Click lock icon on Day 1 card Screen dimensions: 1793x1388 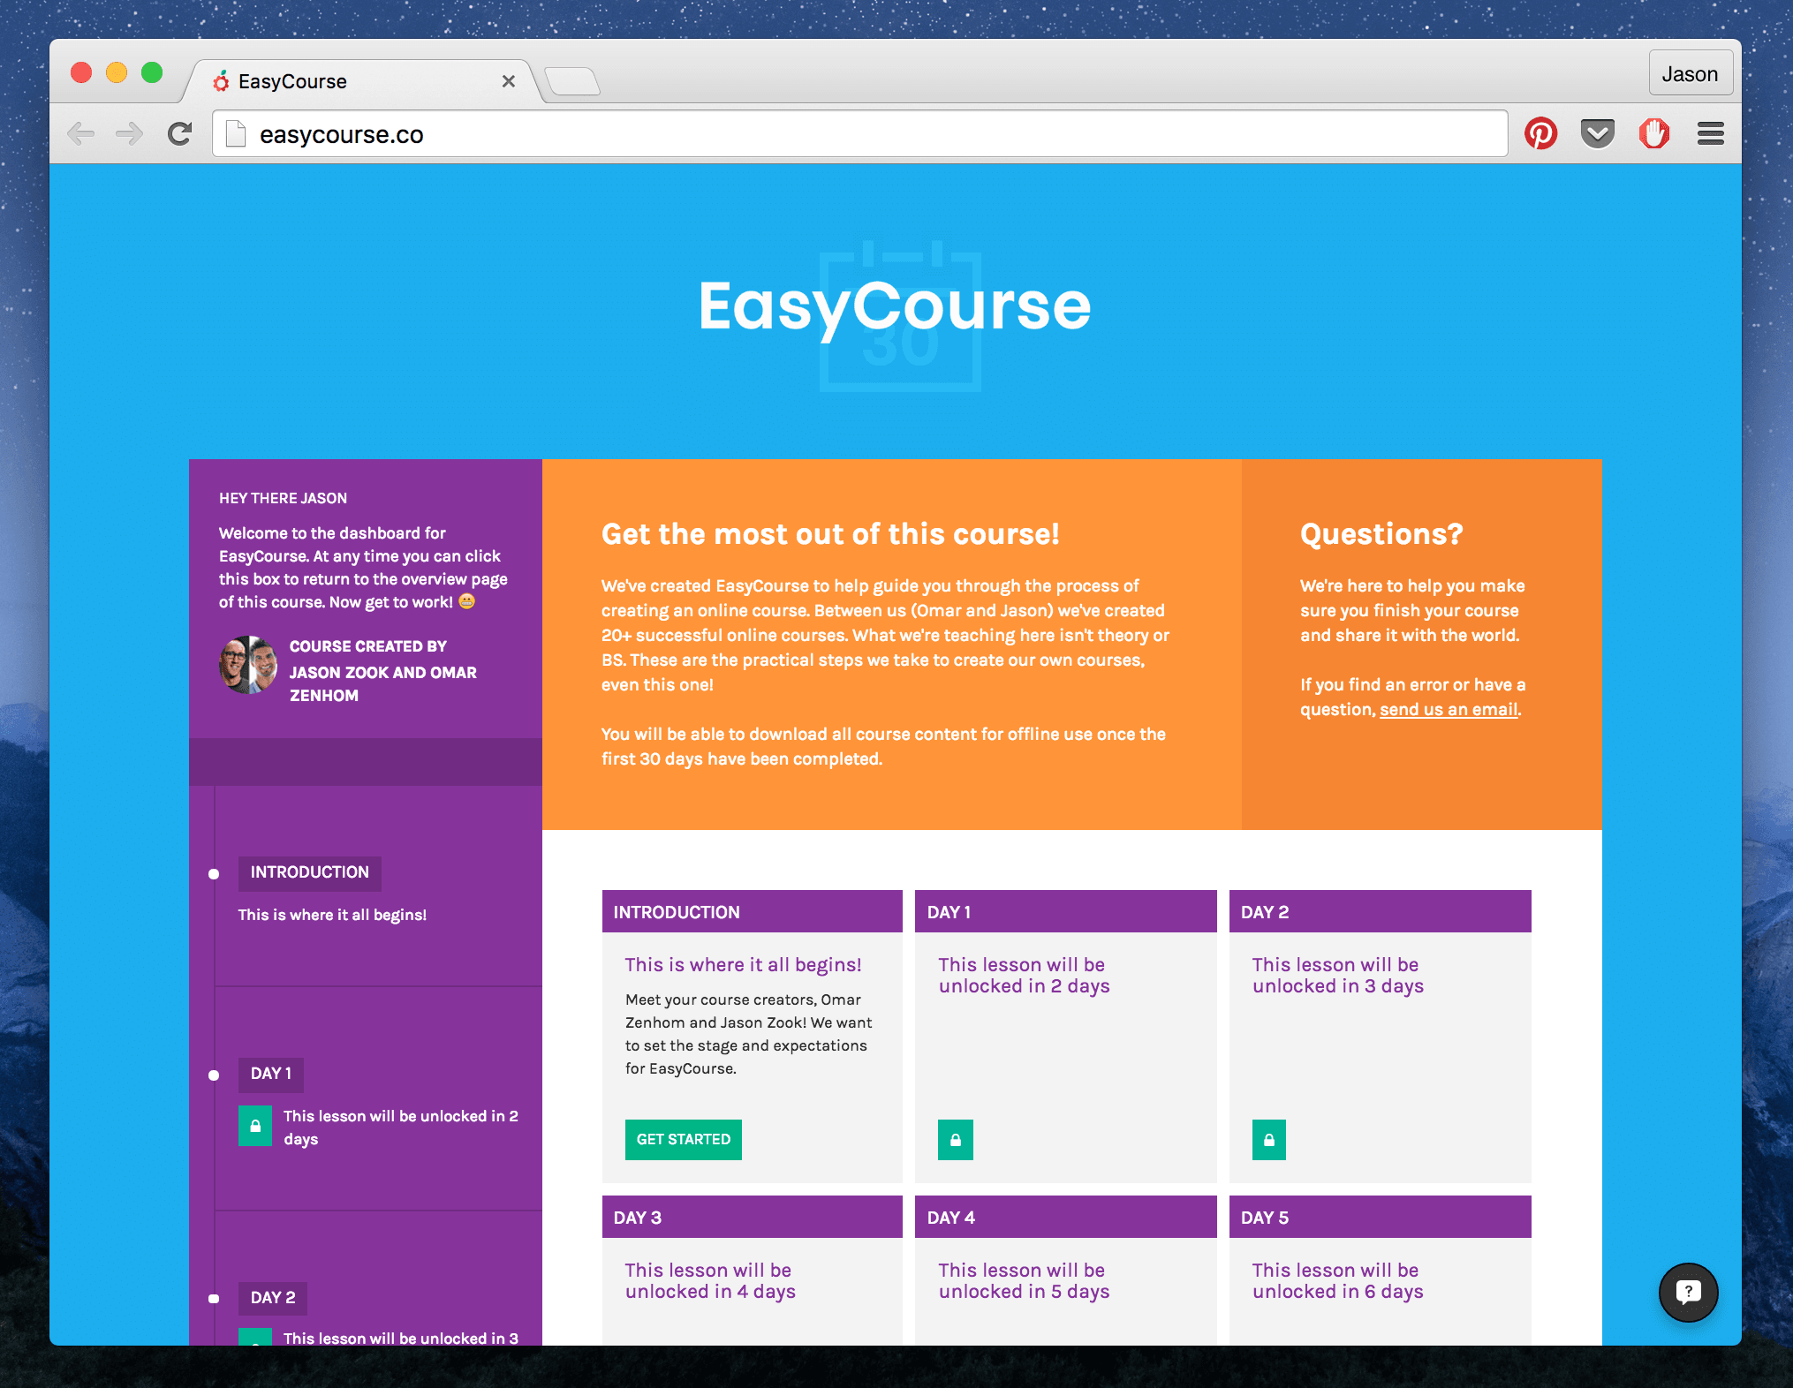(x=955, y=1139)
